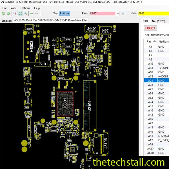Select the J6002 component on the board

click(x=106, y=73)
